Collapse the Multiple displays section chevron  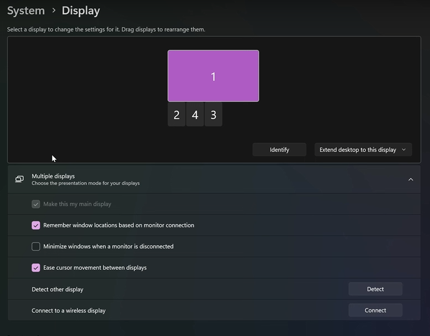tap(411, 180)
